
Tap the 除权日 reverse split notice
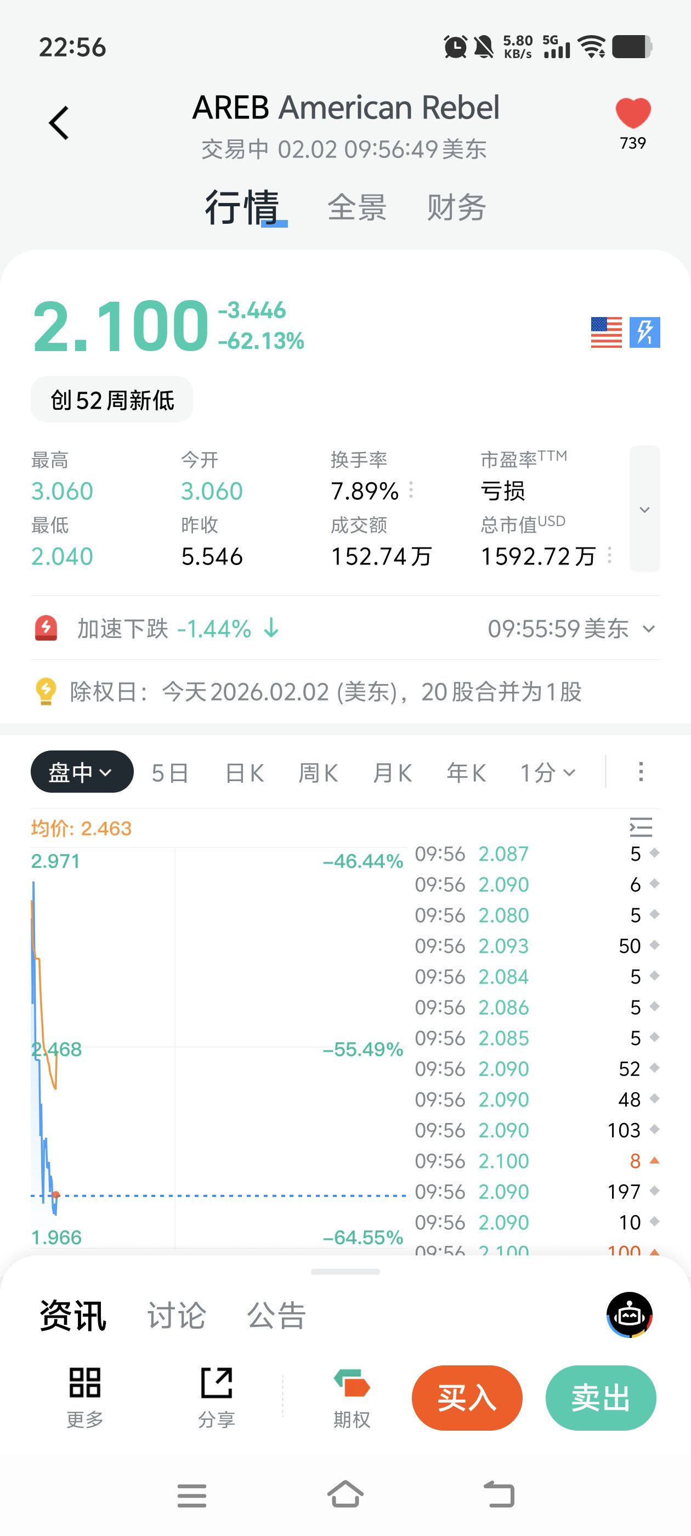(325, 692)
